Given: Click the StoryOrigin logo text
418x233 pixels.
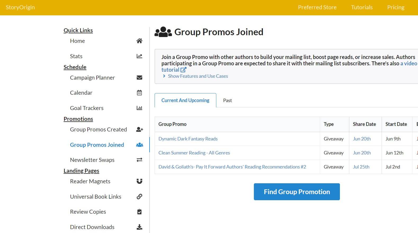Looking at the screenshot, I should 20,7.
